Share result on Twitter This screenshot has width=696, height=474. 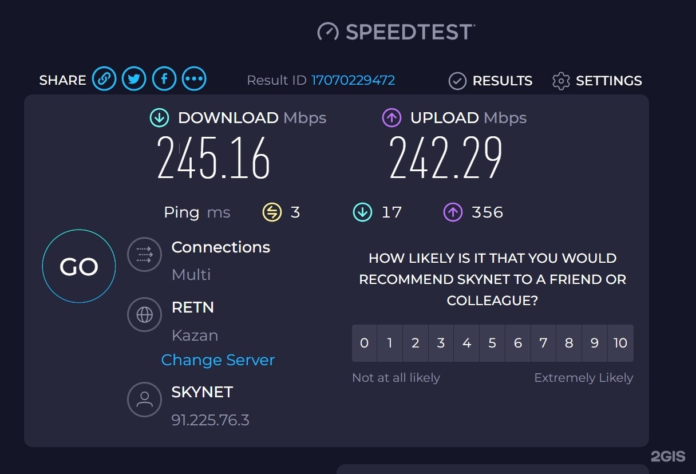coord(134,79)
